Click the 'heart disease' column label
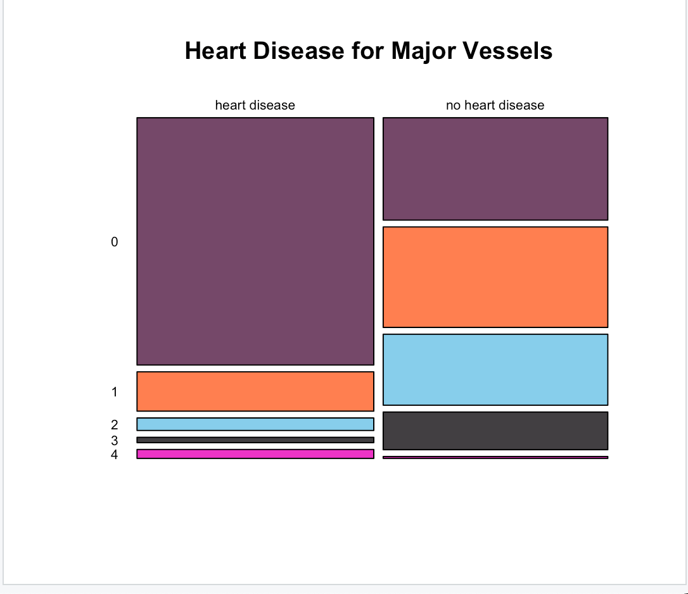Viewport: 688px width, 594px height. click(255, 105)
